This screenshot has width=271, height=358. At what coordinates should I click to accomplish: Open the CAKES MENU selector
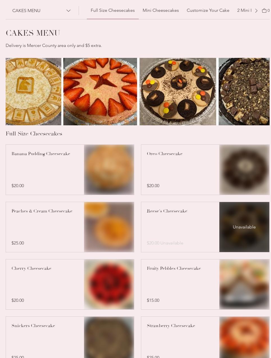[42, 11]
